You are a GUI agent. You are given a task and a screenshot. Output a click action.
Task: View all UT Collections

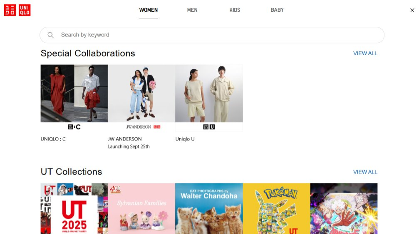point(365,172)
